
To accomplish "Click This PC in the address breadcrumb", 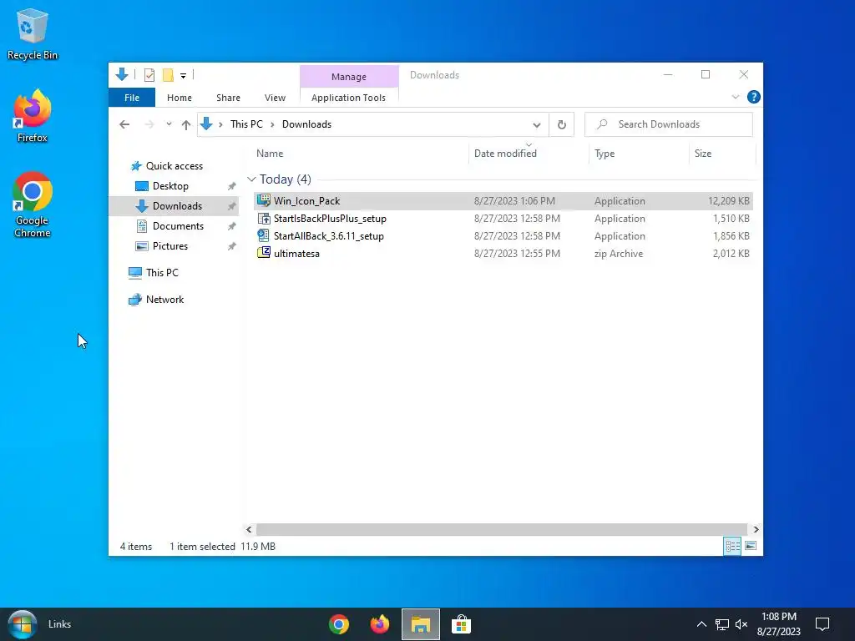I will tap(246, 124).
